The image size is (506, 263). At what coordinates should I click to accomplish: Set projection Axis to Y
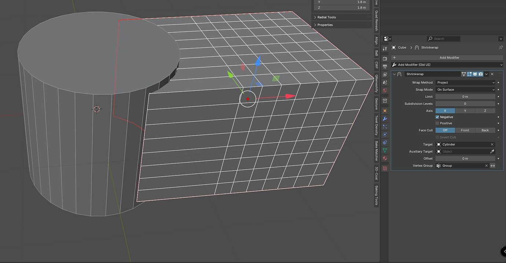tap(465, 111)
